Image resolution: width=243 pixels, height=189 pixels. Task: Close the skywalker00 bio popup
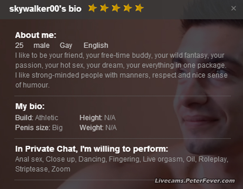point(234,8)
